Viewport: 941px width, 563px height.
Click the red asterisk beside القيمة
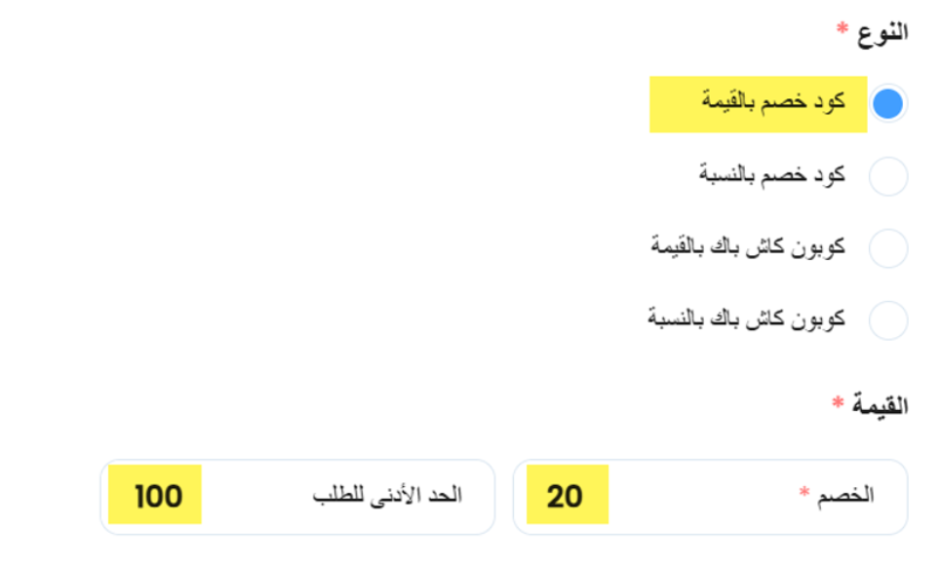838,401
